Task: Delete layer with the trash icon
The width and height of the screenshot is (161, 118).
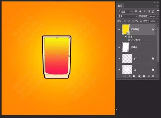Action: pos(153,76)
